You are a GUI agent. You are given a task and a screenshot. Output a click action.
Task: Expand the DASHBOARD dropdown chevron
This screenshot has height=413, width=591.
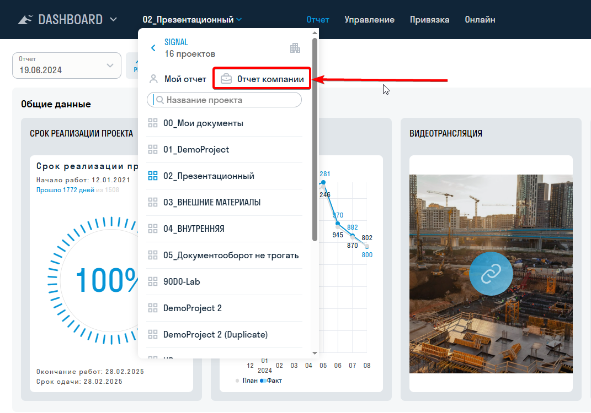click(113, 20)
